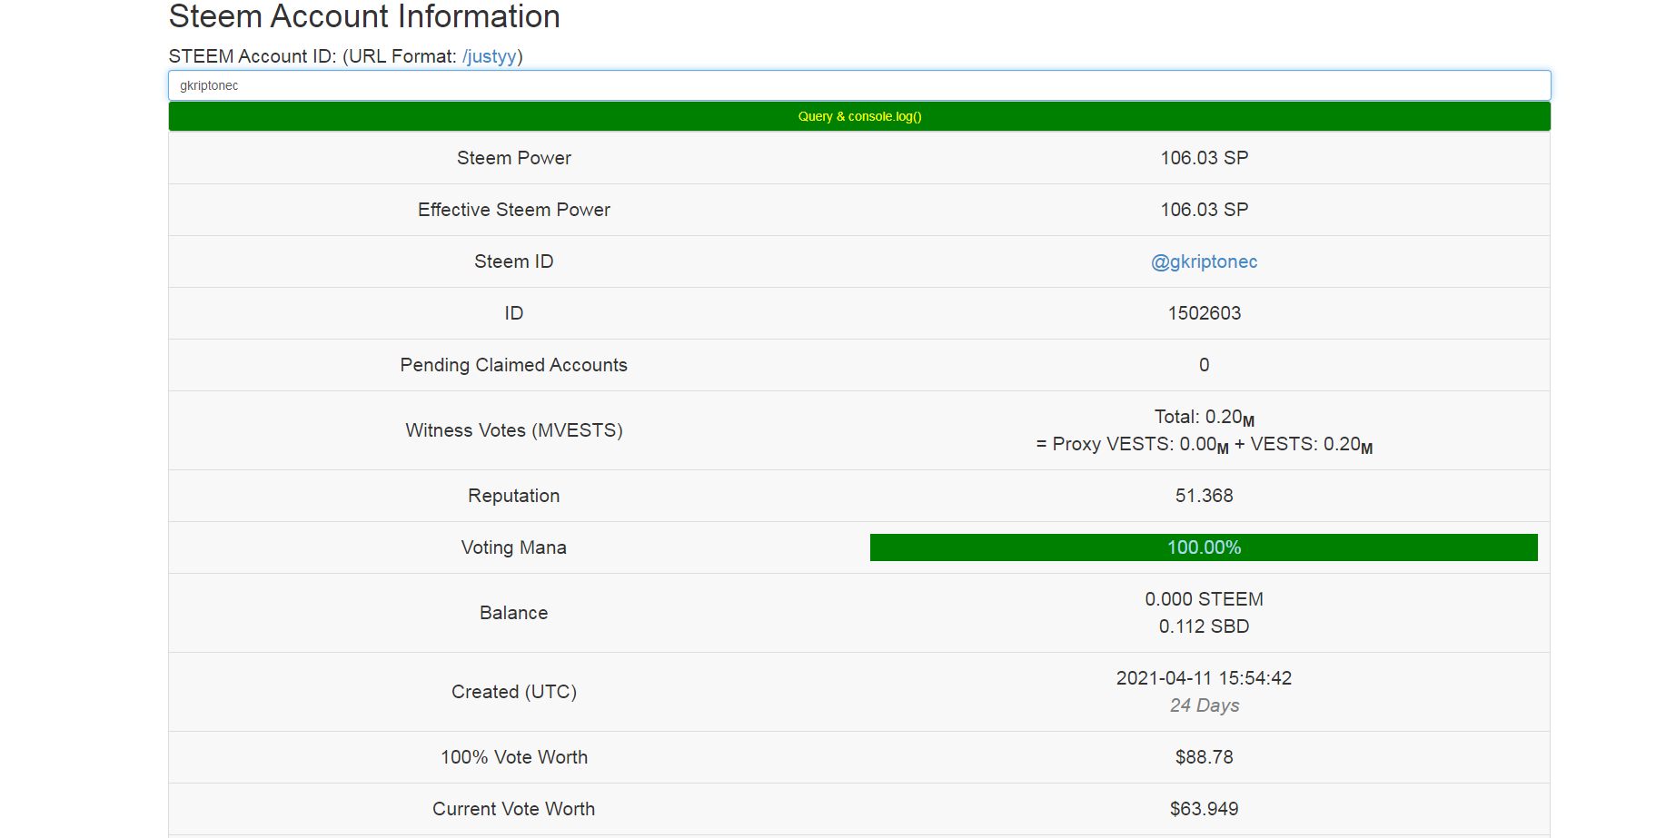Select the Steem ID row label
The width and height of the screenshot is (1666, 838).
pyautogui.click(x=514, y=261)
